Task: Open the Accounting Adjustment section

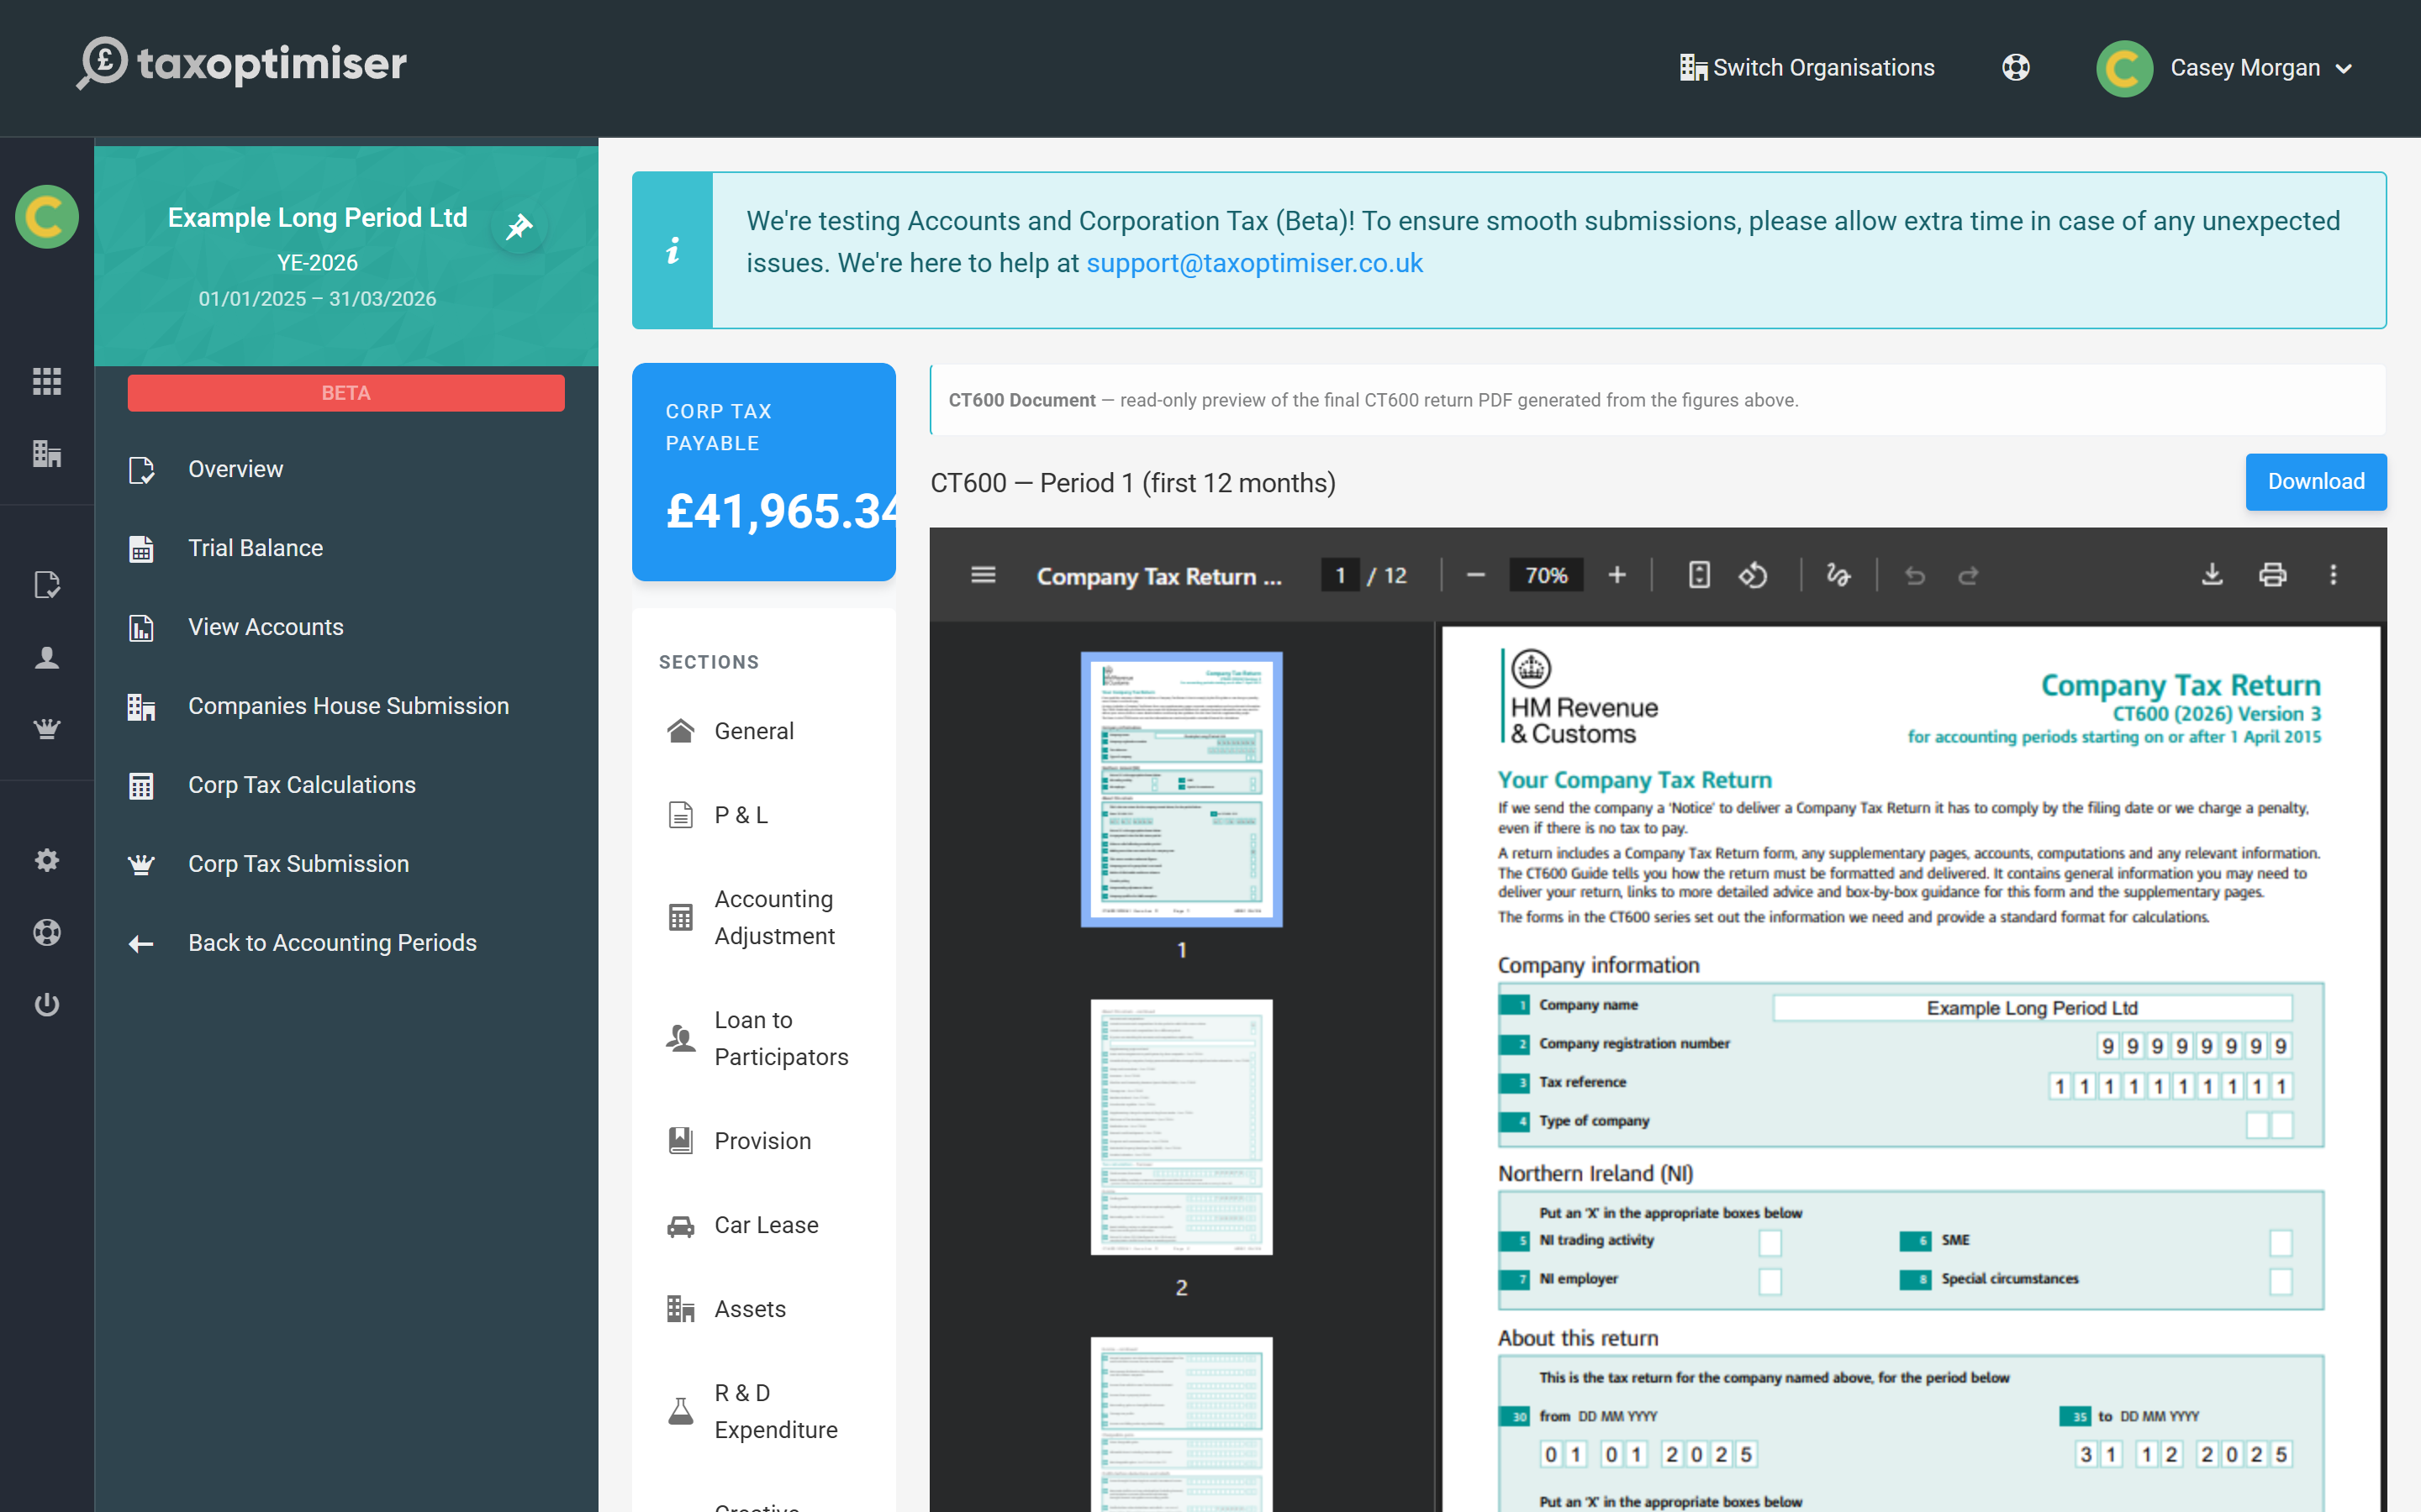Action: [x=764, y=917]
